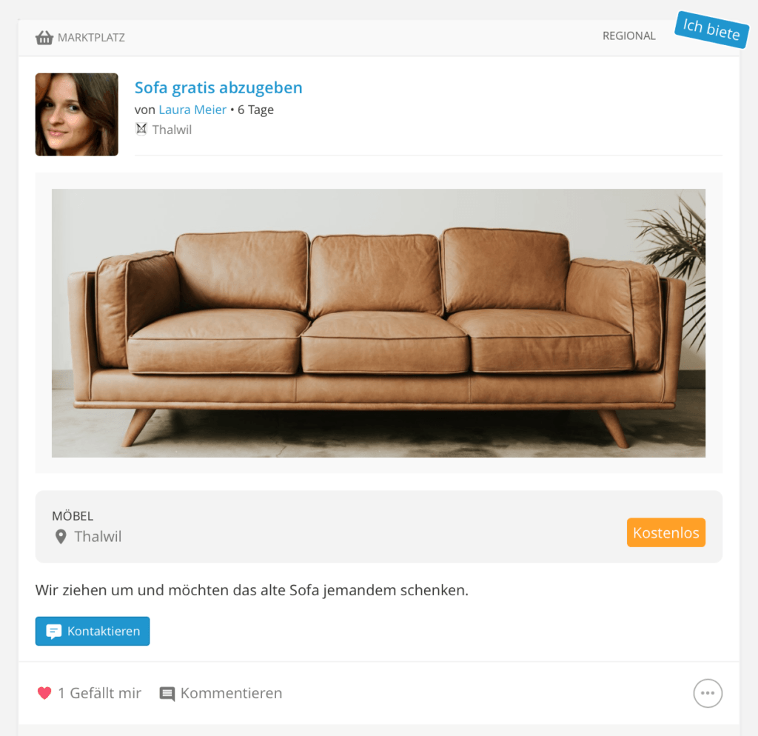Viewport: 758px width, 736px height.
Task: Click the Thalwil location pin icon
Action: coord(61,536)
